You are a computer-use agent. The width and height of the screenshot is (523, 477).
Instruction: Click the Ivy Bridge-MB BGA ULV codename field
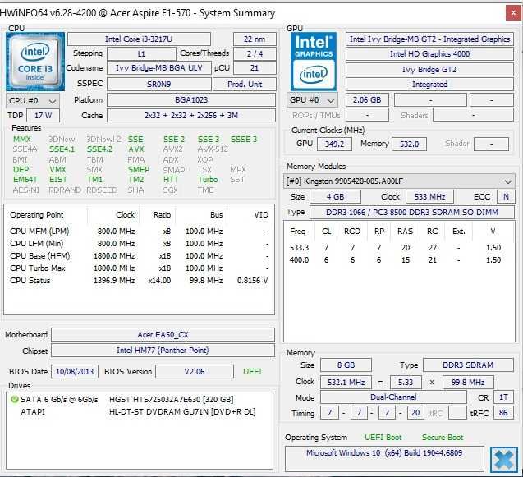[159, 67]
